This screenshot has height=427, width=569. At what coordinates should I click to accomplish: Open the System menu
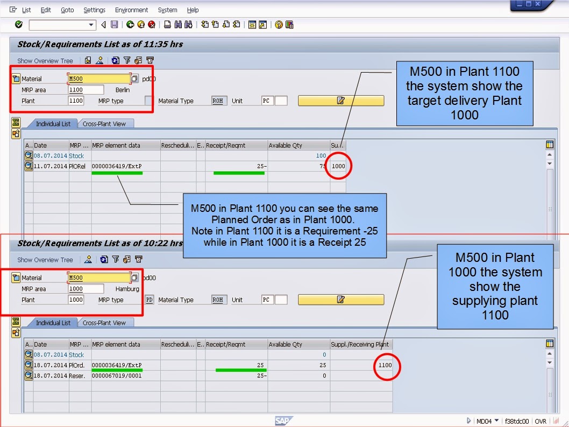click(x=167, y=10)
